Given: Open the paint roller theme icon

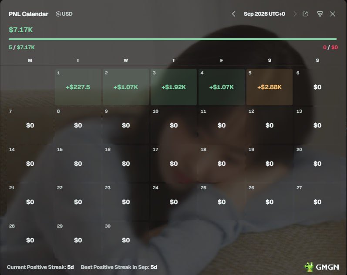Looking at the screenshot, I should [x=320, y=14].
